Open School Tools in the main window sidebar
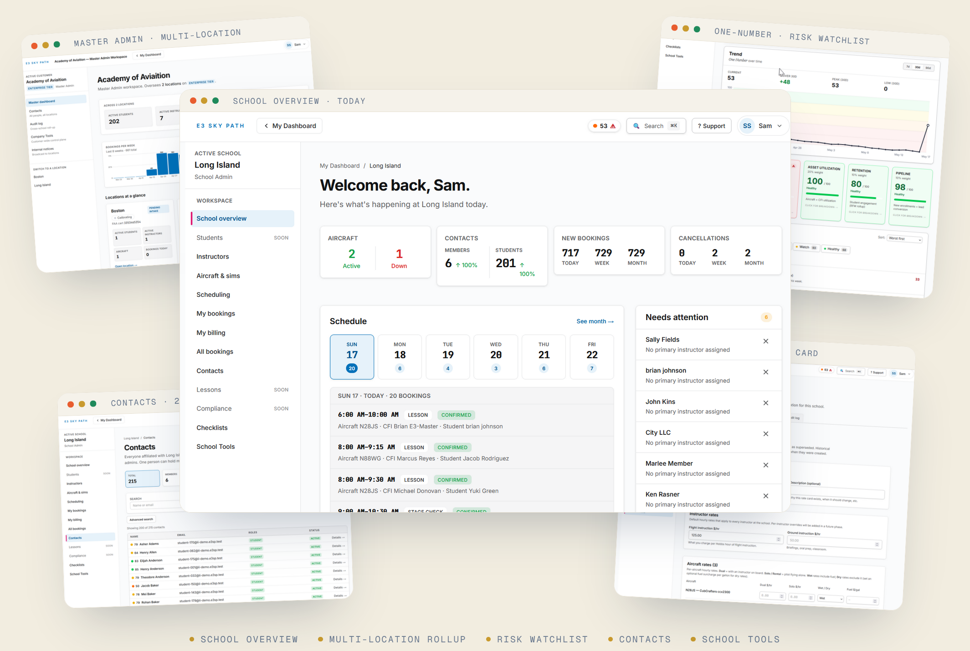 (x=242, y=447)
